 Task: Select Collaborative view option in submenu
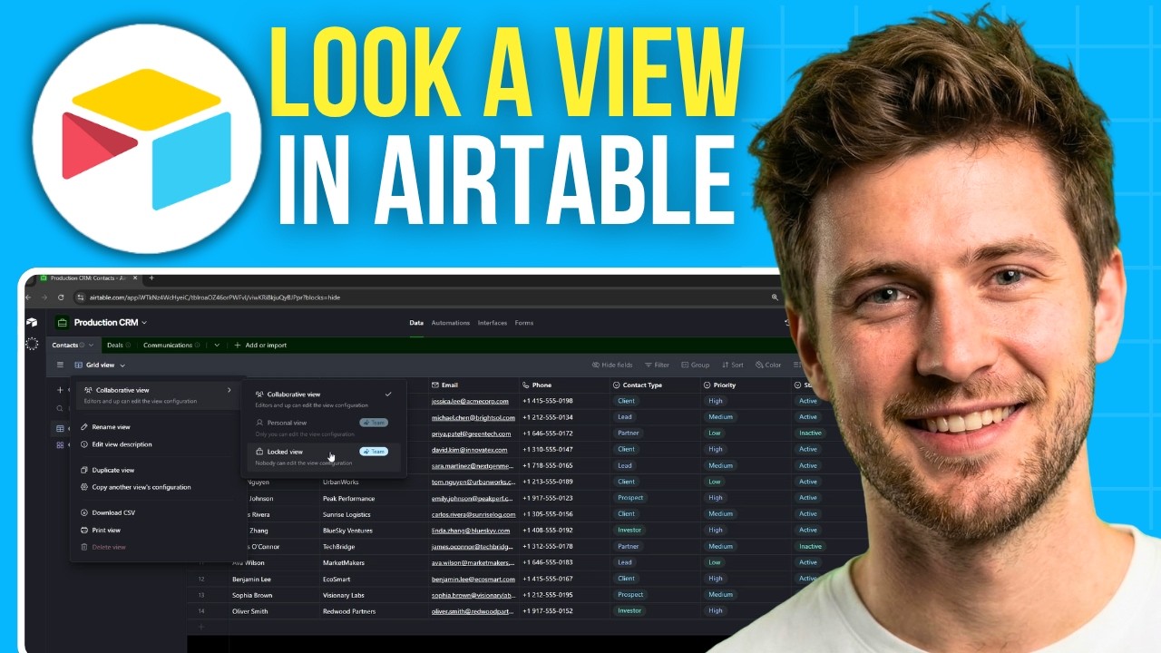324,399
